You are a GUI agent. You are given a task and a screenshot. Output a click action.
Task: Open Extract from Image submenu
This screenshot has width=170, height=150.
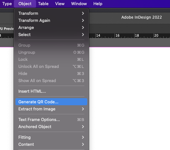pos(51,109)
